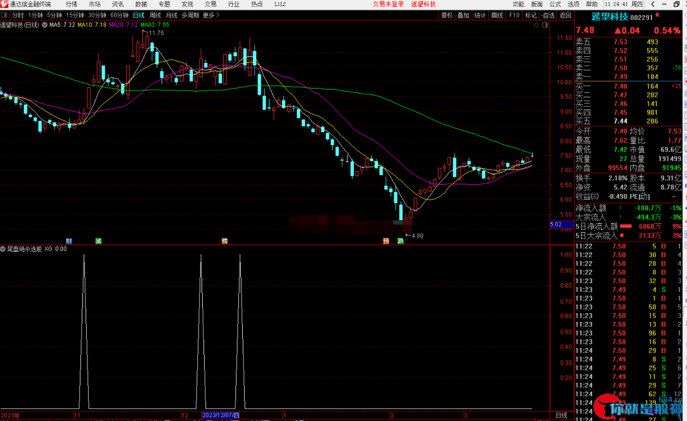The width and height of the screenshot is (687, 421).
Task: Open the 数据 menu
Action: pos(141,4)
